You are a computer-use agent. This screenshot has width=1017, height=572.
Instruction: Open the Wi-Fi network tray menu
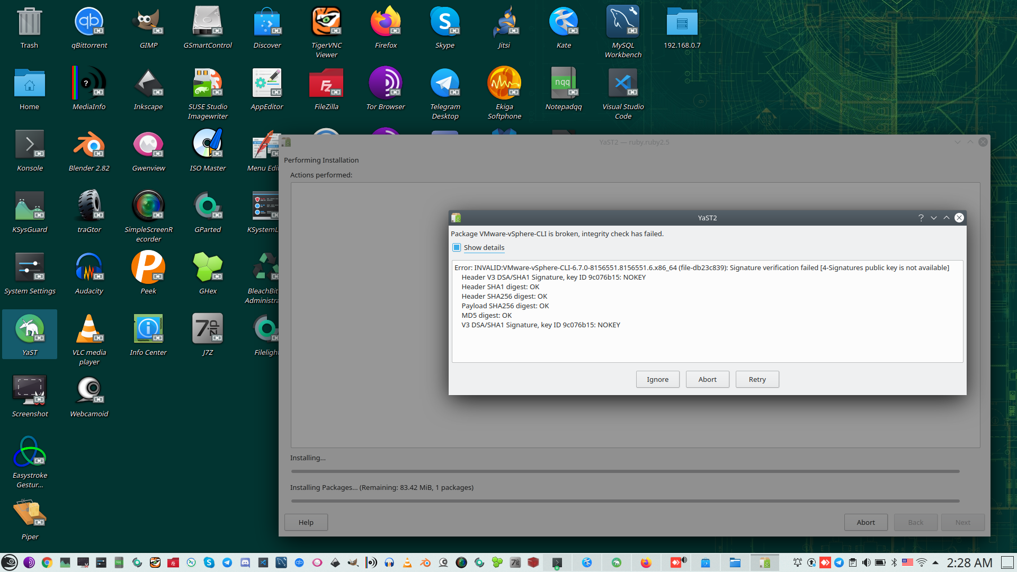tap(922, 562)
